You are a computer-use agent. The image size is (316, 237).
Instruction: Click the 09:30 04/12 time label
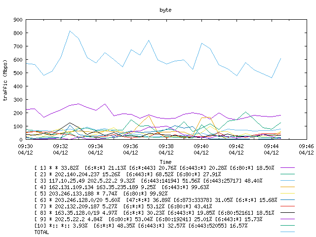(25, 149)
